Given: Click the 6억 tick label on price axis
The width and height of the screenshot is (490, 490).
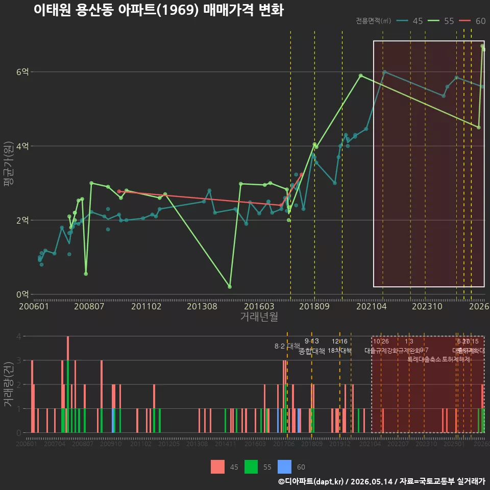Looking at the screenshot, I should (x=22, y=72).
